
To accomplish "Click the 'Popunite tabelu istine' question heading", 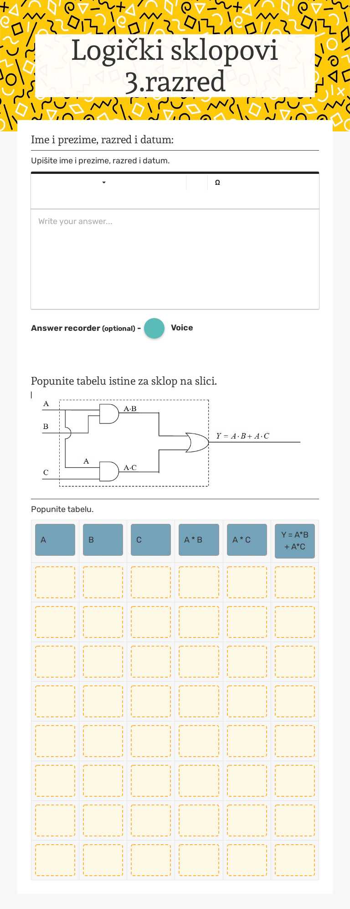I will 124,381.
